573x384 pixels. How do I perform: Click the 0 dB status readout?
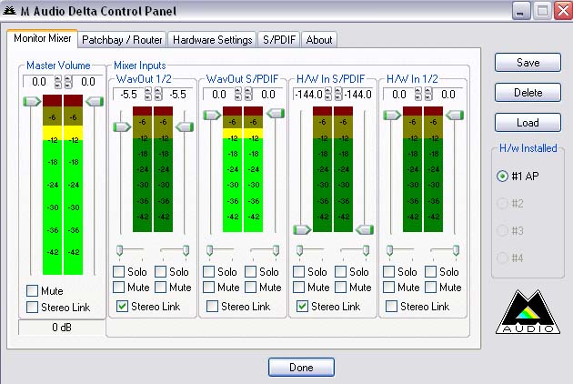62,327
